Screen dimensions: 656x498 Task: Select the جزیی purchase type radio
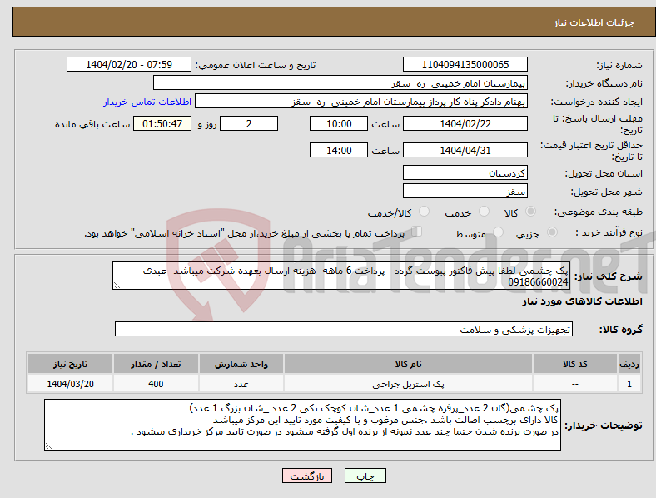pos(552,232)
